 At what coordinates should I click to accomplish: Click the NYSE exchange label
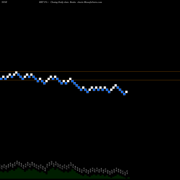4,2
